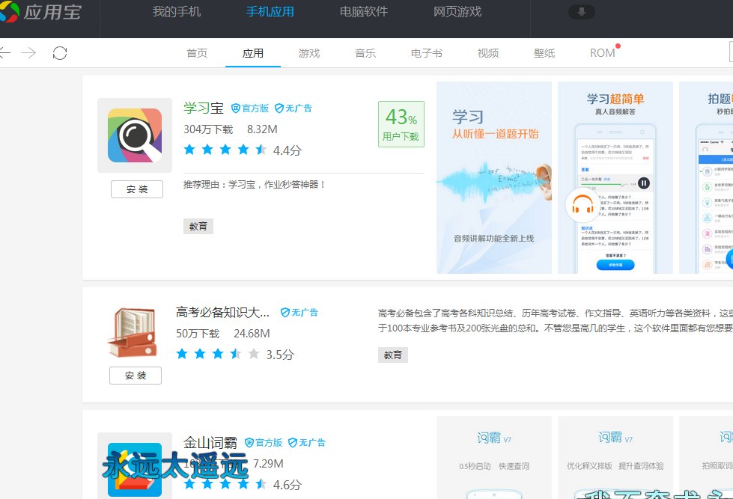733x499 pixels.
Task: Open the 网页游戏 category
Action: 457,12
